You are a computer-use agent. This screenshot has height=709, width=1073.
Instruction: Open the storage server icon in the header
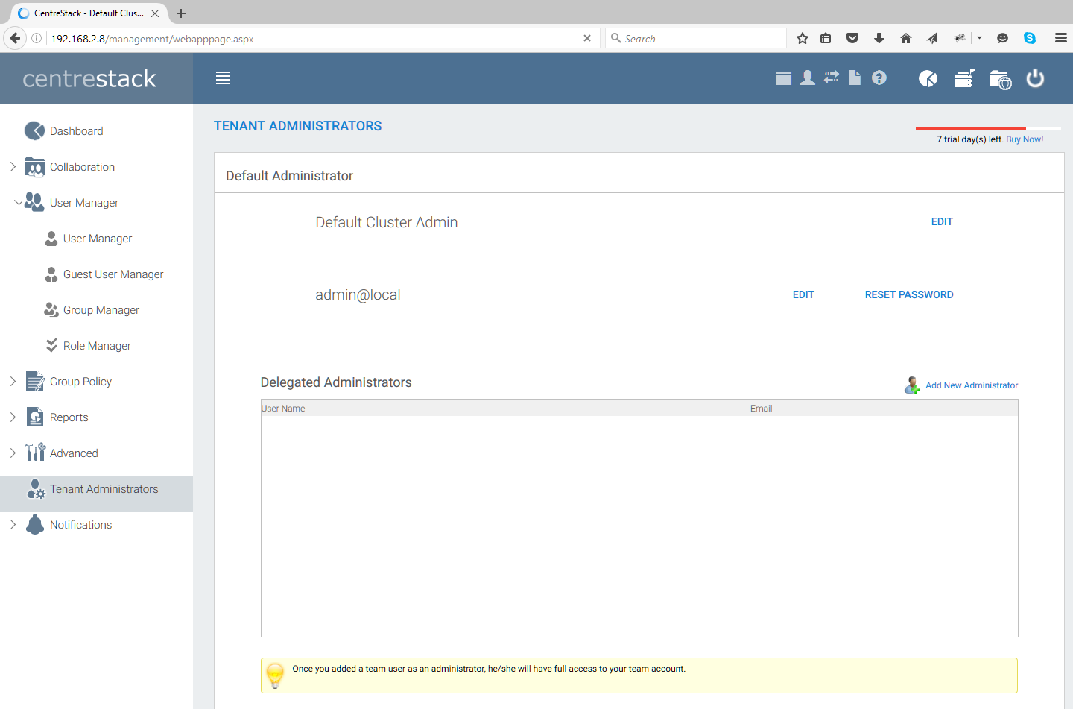[964, 78]
